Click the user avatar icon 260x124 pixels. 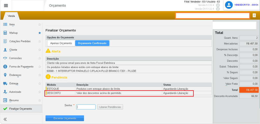click(229, 5)
